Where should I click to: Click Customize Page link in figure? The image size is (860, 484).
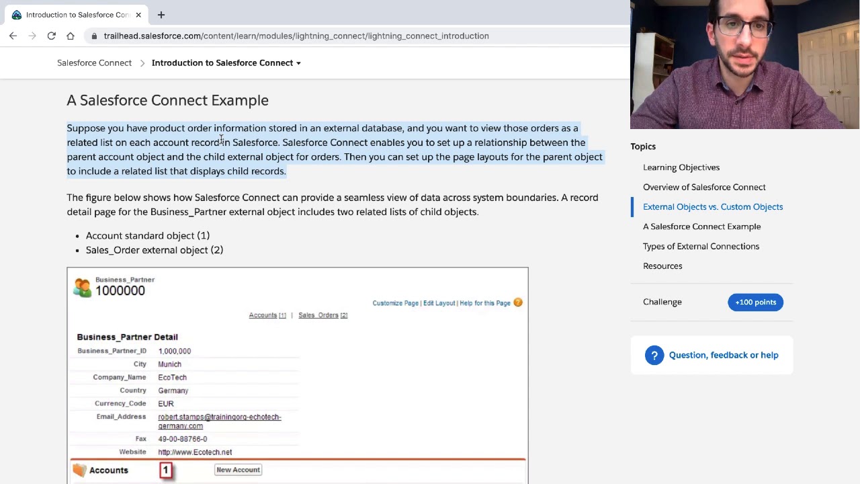pos(395,303)
